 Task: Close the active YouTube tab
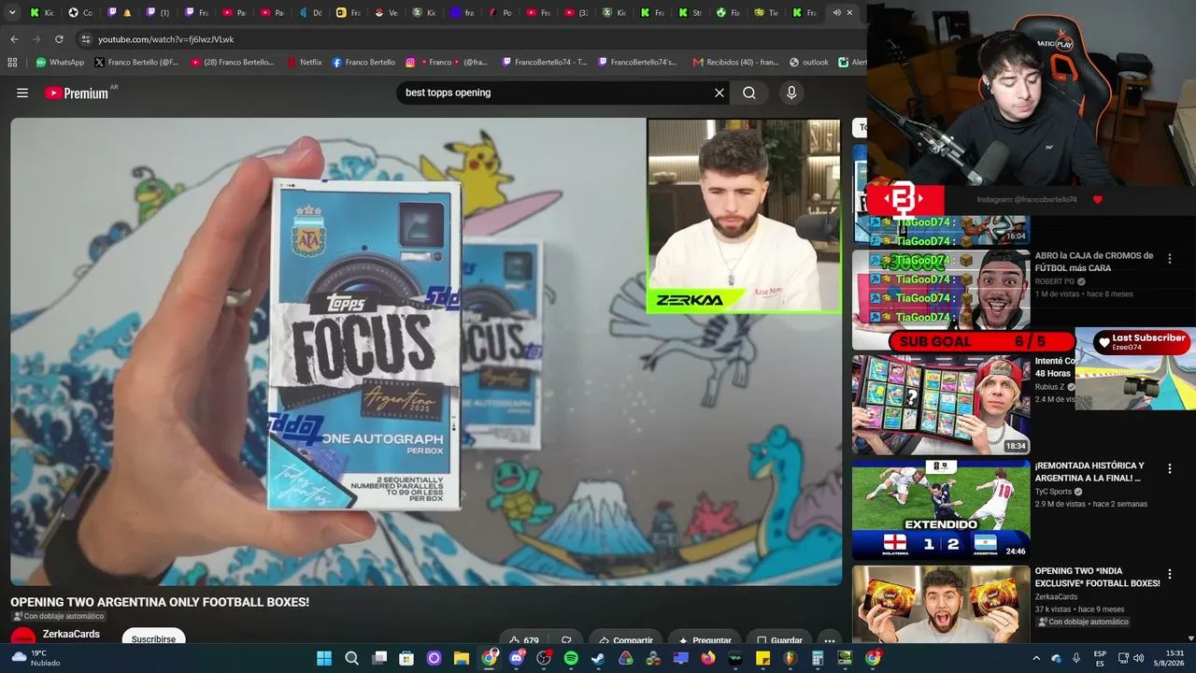[x=849, y=13]
